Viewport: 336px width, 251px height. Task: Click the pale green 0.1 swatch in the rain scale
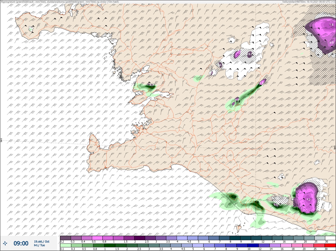65,245
